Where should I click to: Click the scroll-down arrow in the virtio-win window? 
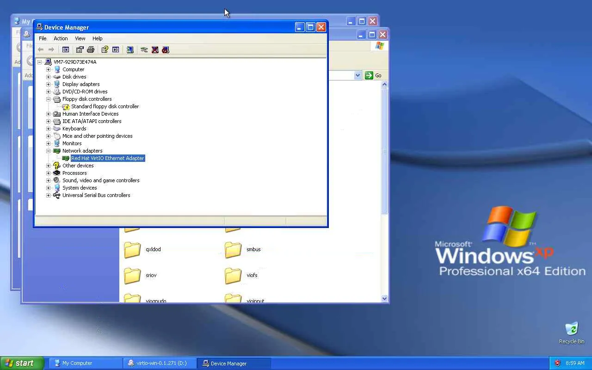384,299
